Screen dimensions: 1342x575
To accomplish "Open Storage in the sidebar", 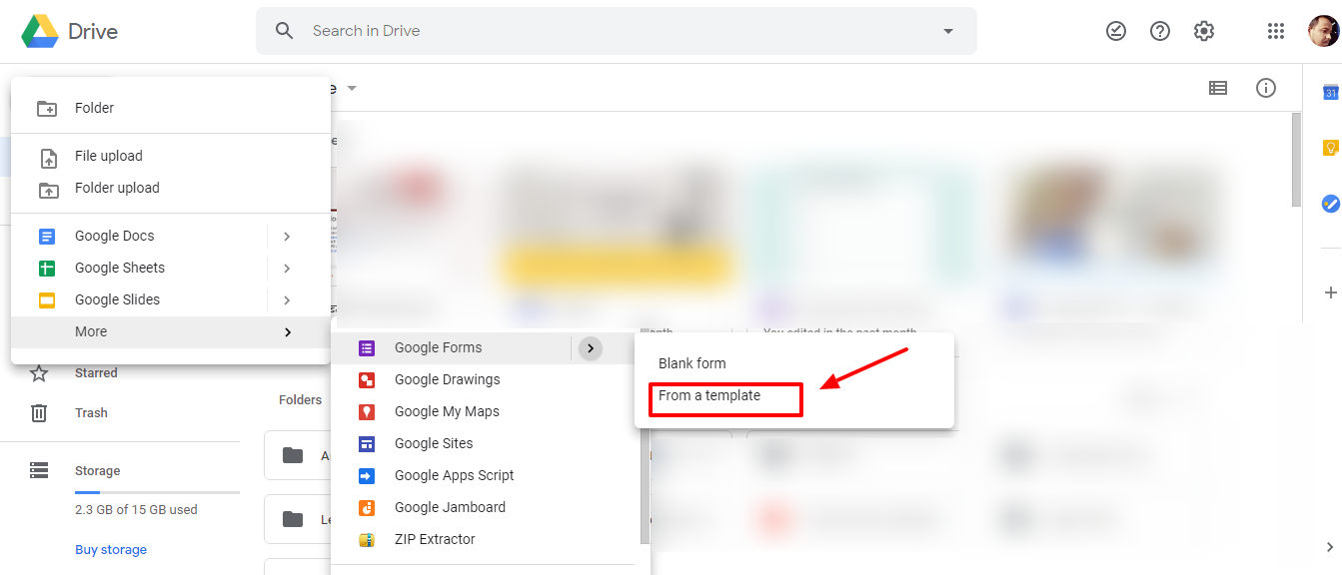I will (x=97, y=470).
